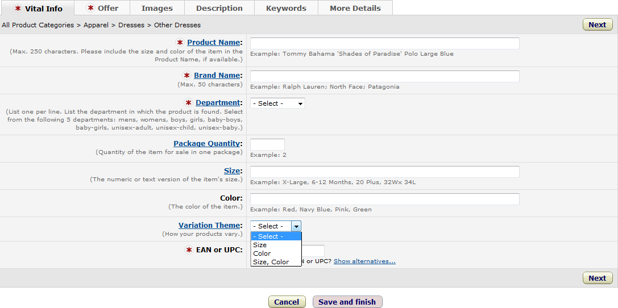Focus the Brand Name input box
Viewport: 618px width, 308px height.
click(384, 76)
